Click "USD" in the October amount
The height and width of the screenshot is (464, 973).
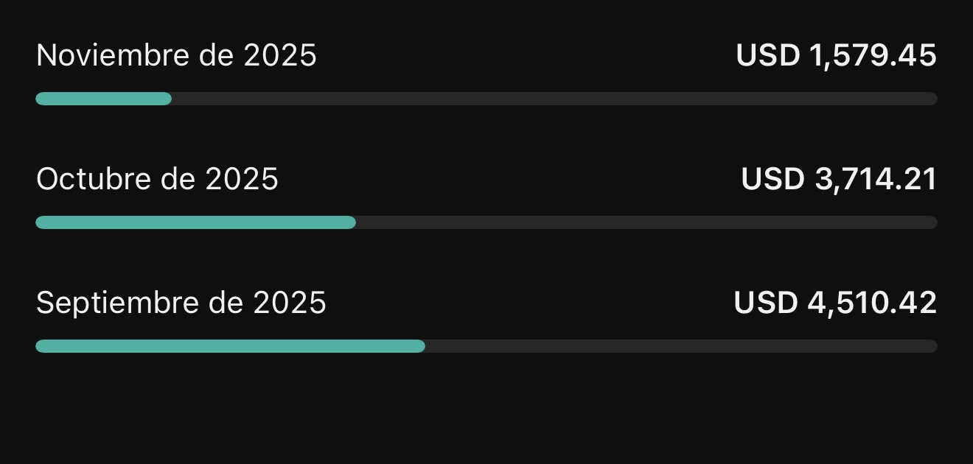click(x=772, y=180)
